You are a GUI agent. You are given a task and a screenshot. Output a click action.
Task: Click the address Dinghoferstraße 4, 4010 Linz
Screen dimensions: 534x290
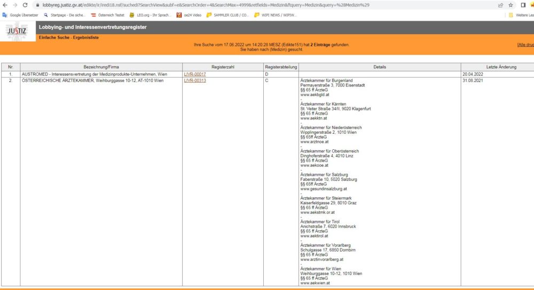tap(327, 156)
